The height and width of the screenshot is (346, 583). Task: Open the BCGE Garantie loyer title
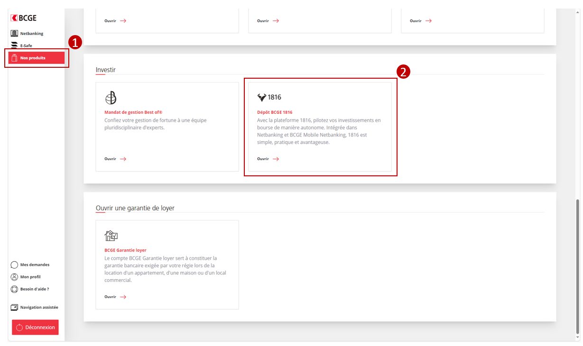[x=125, y=250]
